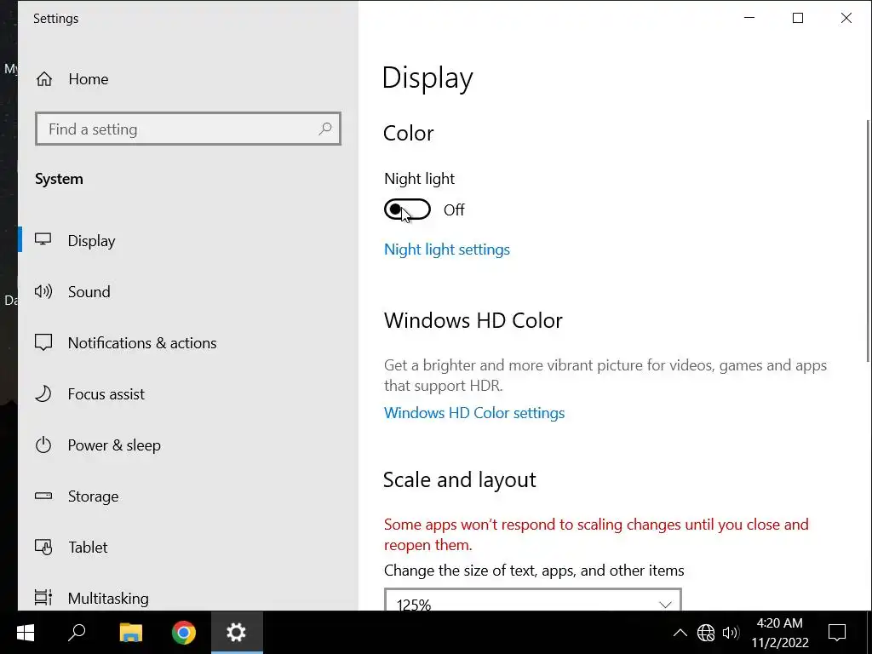Click the Settings gear taskbar icon

point(237,633)
